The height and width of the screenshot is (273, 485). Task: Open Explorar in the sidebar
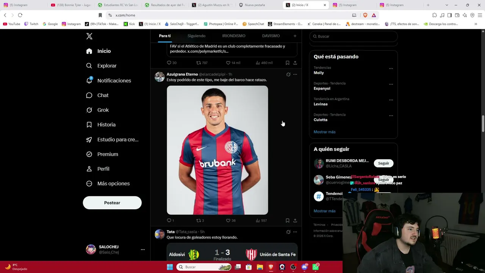tap(101, 66)
